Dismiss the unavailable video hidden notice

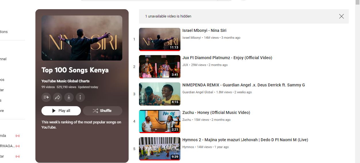pyautogui.click(x=341, y=16)
